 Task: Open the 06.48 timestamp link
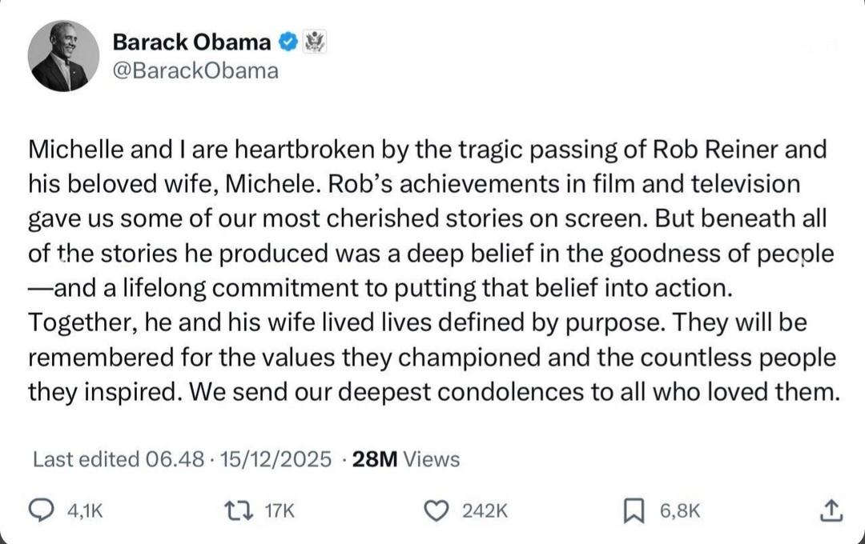pos(171,459)
